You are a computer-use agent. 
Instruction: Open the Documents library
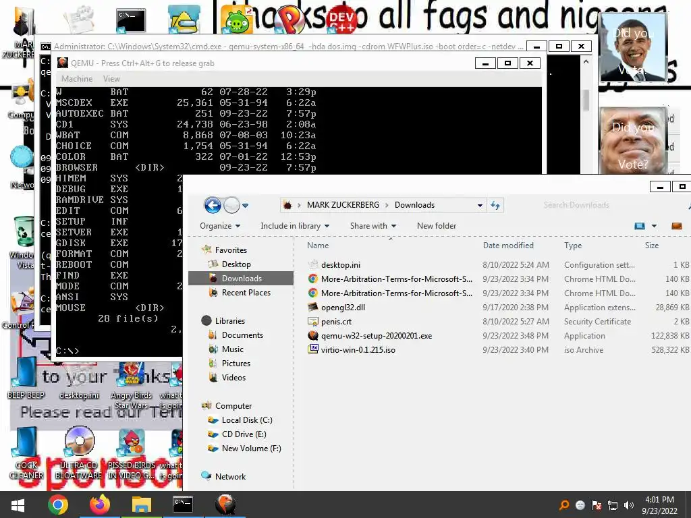click(242, 335)
